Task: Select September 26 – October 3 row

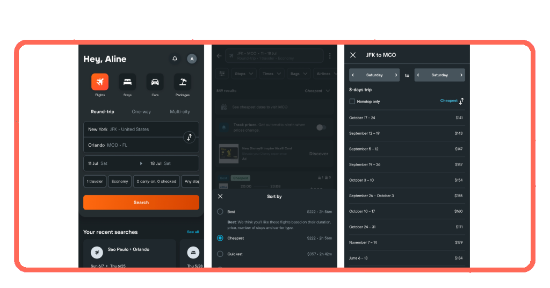Action: 406,196
